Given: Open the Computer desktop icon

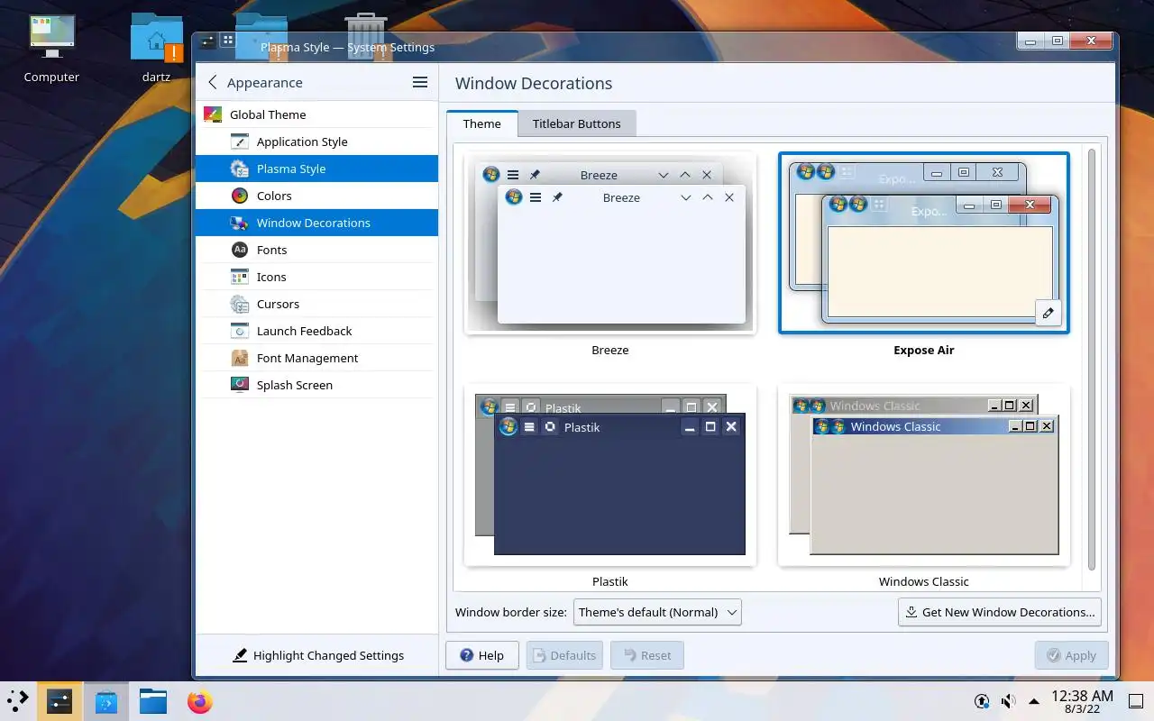Looking at the screenshot, I should click(x=51, y=48).
